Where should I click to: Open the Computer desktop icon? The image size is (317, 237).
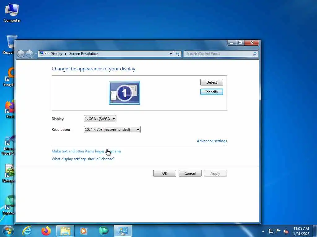point(12,13)
